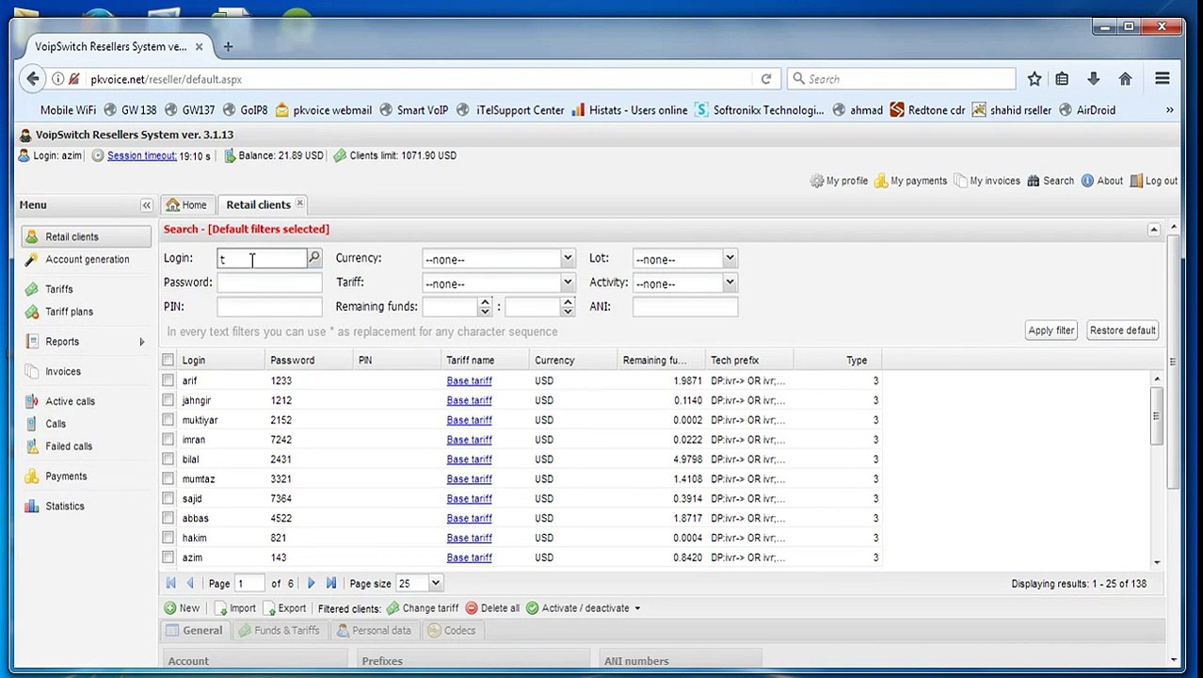Tick the checkbox for sajid row
The width and height of the screenshot is (1203, 678).
[x=168, y=499]
